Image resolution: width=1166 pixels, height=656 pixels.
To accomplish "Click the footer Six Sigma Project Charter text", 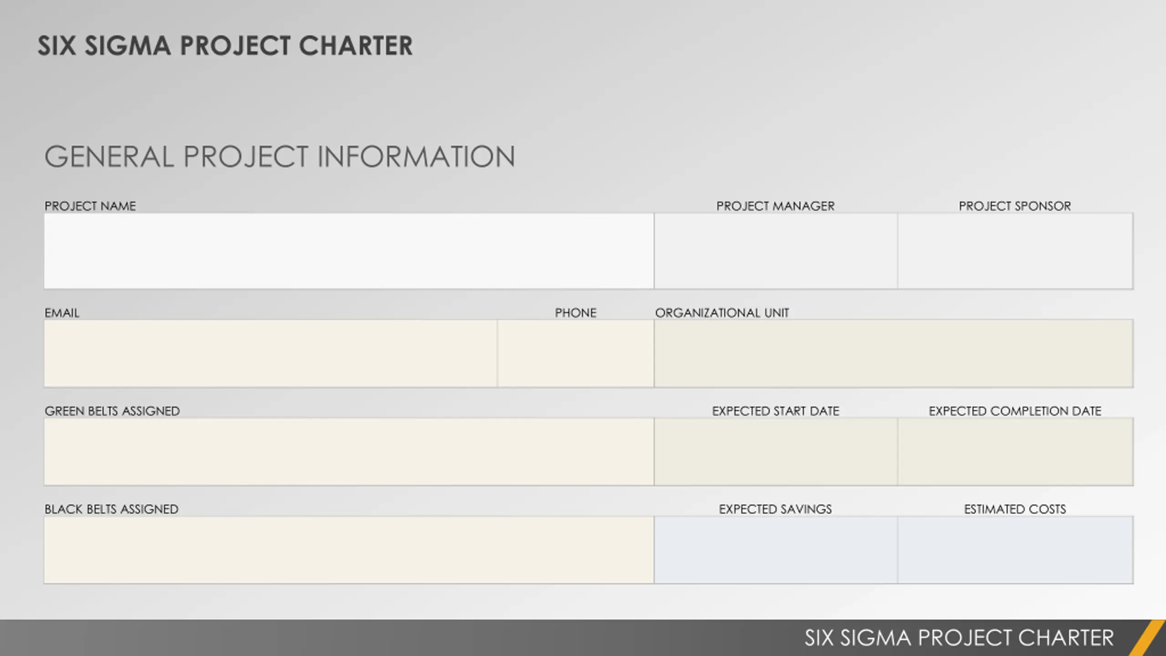I will click(959, 638).
